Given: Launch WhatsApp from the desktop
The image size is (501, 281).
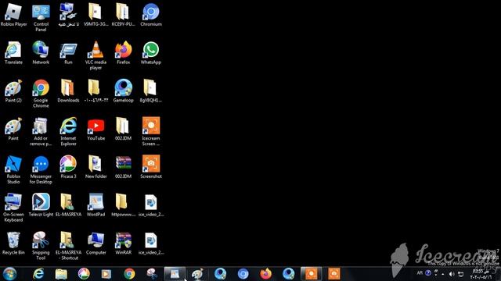Looking at the screenshot, I should pos(151,53).
